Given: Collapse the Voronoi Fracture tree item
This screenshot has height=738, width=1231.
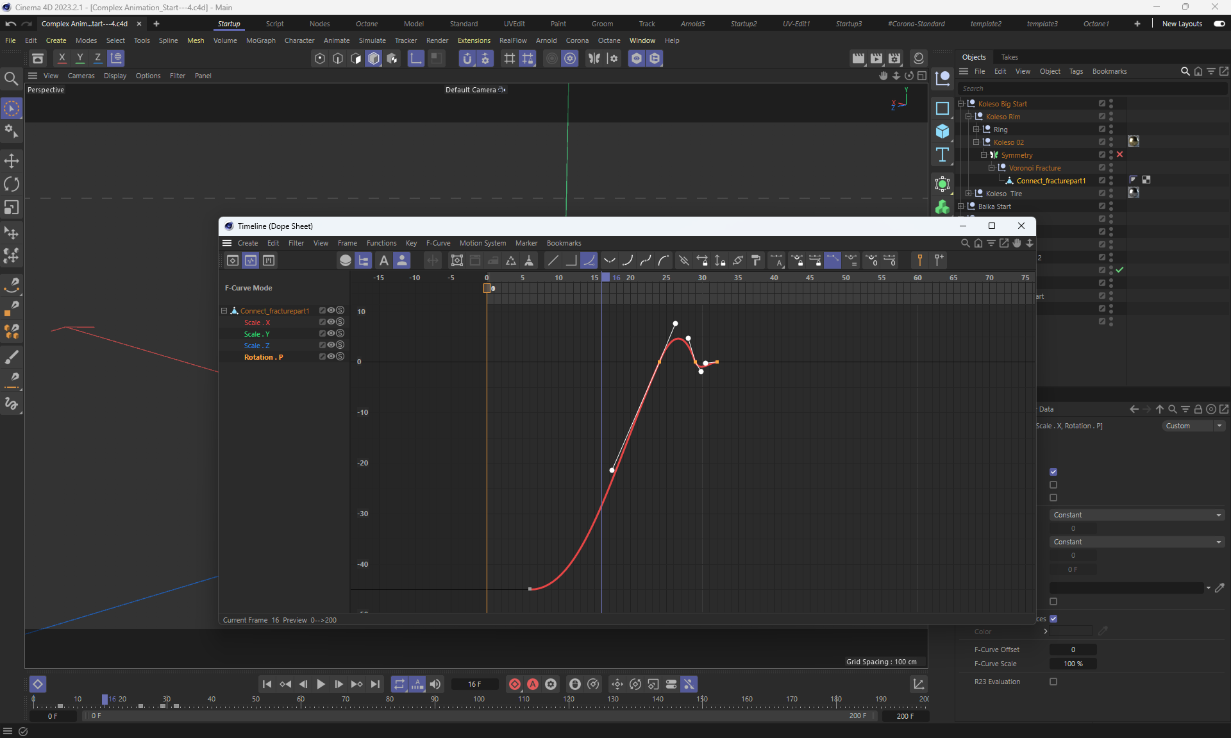Looking at the screenshot, I should (991, 168).
